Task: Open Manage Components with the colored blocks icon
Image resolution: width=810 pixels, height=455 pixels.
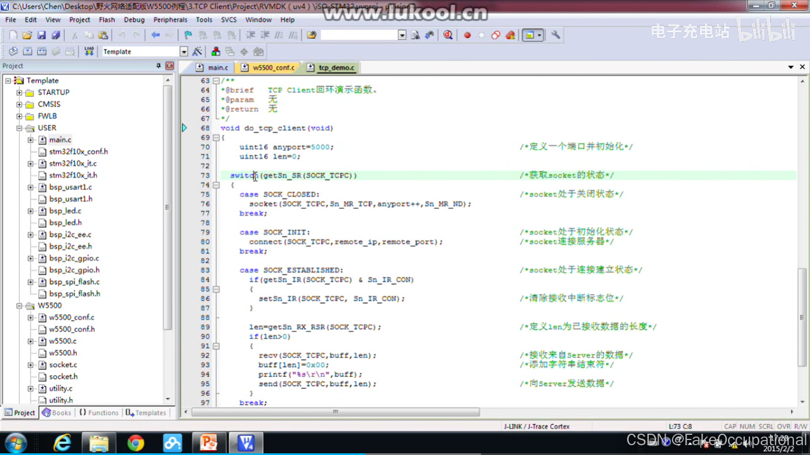Action: pyautogui.click(x=215, y=52)
